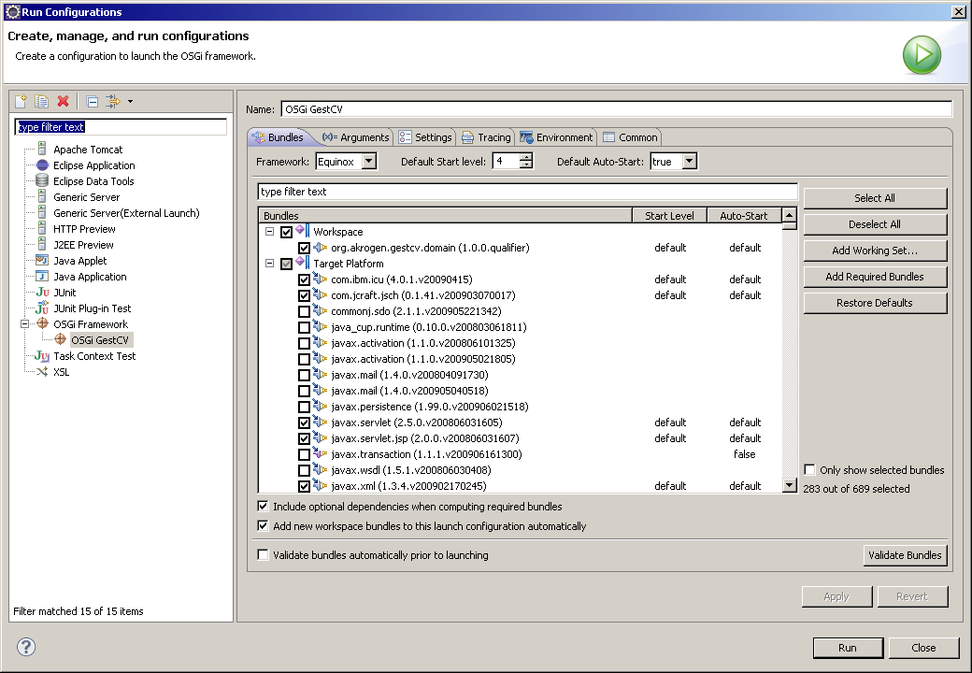The image size is (972, 673).
Task: Open the Default Auto-Start dropdown
Action: 689,162
